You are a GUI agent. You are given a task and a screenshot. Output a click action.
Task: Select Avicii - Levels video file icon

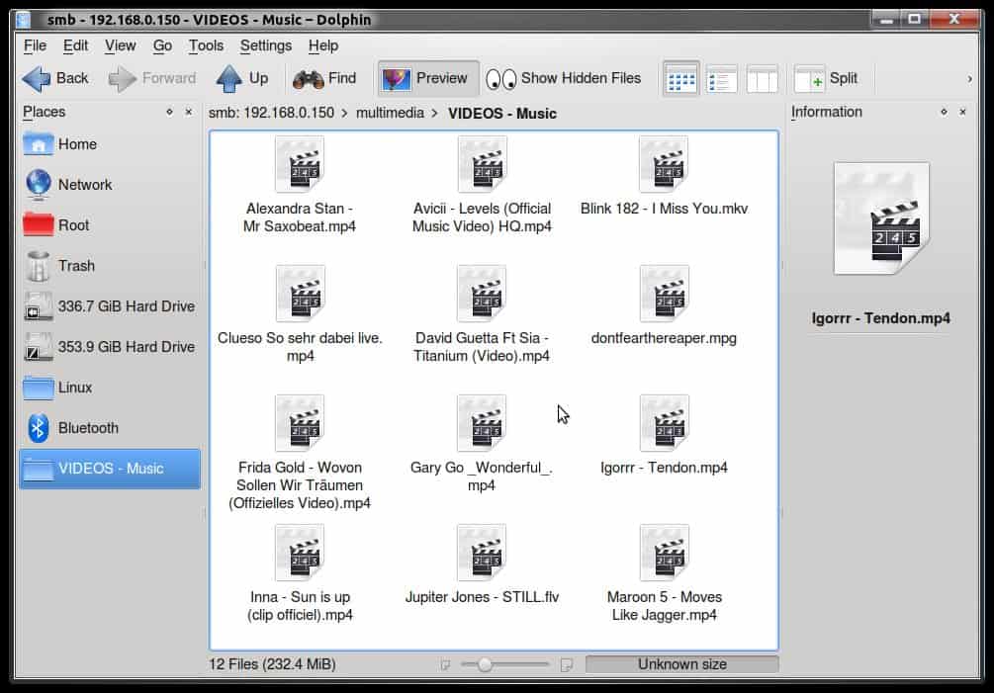pos(482,165)
